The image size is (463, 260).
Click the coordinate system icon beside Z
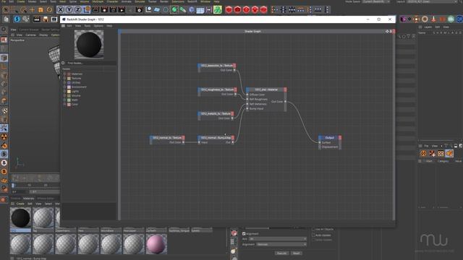pyautogui.click(x=86, y=9)
